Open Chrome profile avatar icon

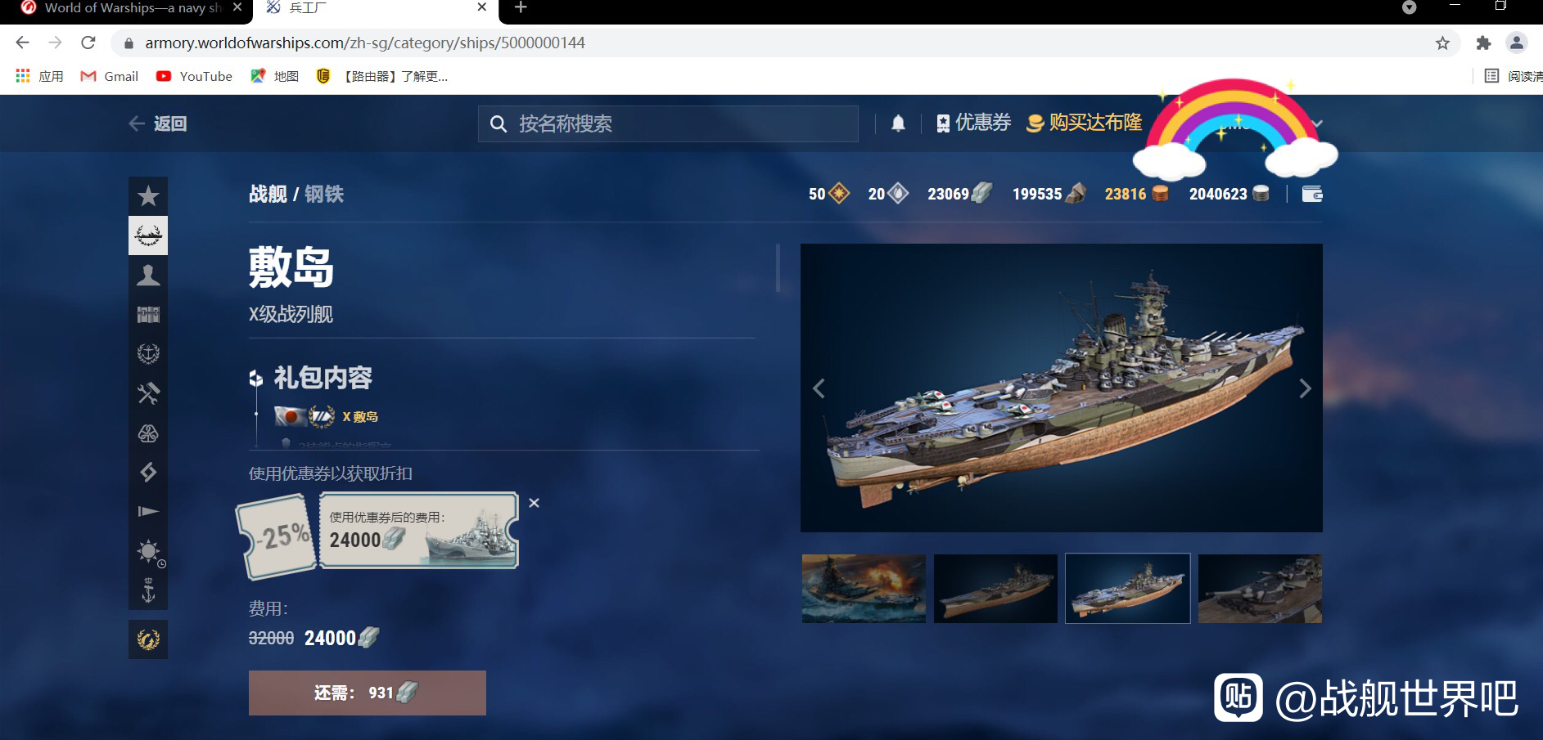[1517, 43]
